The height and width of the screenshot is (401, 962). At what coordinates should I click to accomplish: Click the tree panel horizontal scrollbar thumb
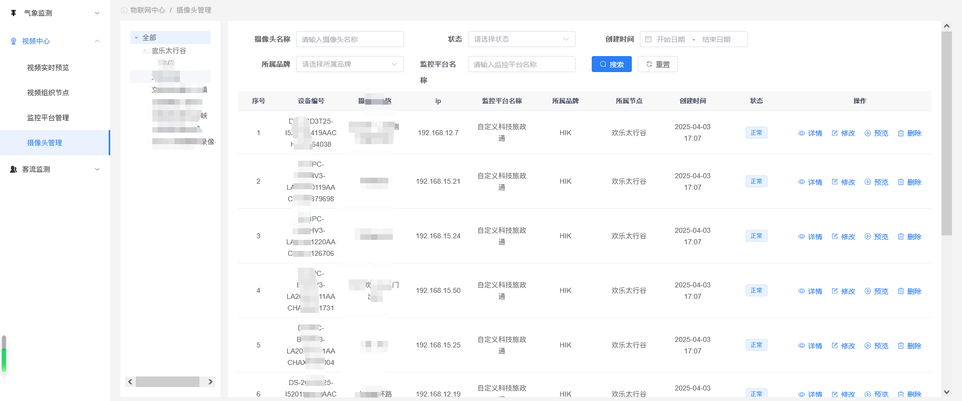168,381
